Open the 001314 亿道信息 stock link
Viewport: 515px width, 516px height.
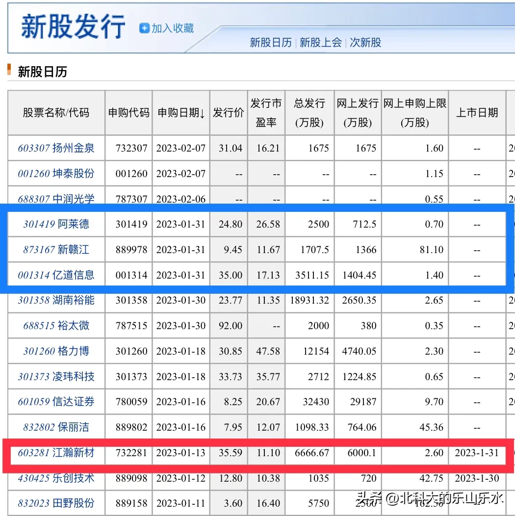coord(56,275)
